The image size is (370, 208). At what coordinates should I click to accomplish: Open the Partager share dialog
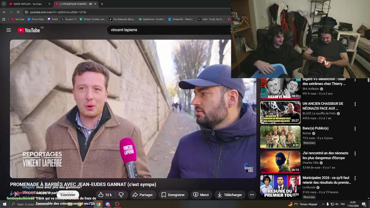(143, 195)
